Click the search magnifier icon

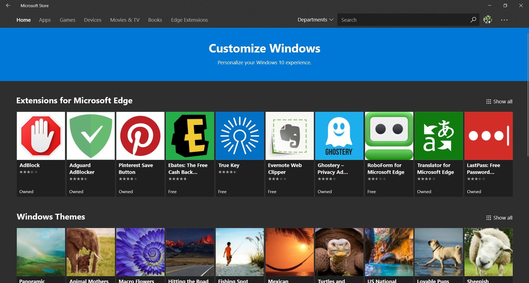coord(473,20)
